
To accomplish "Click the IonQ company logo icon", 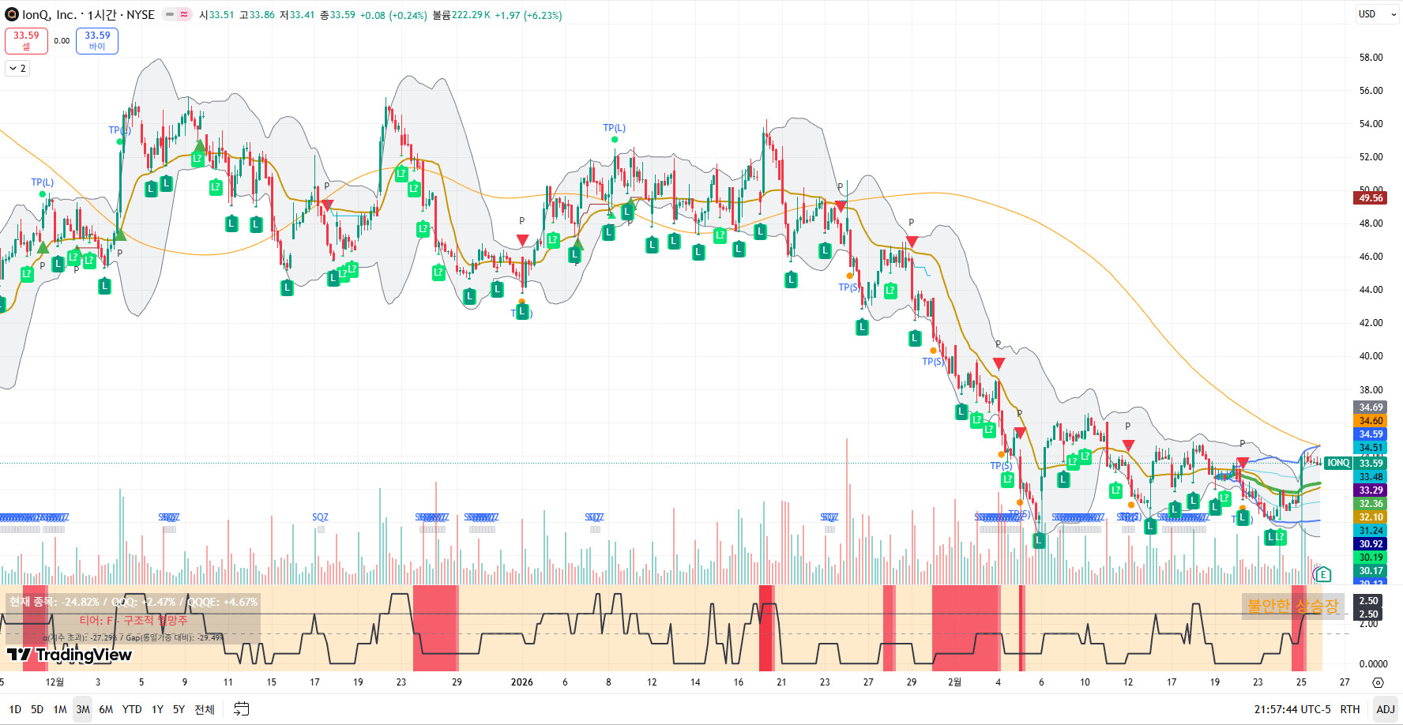I will tap(12, 14).
